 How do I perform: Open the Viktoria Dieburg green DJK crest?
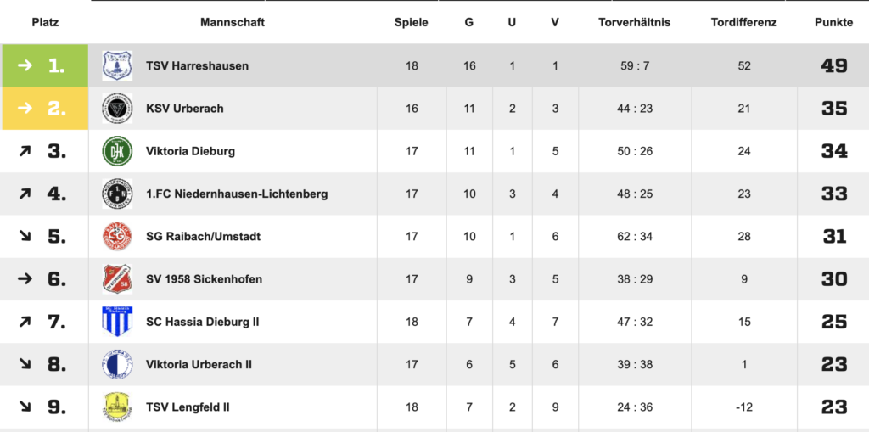tap(117, 151)
